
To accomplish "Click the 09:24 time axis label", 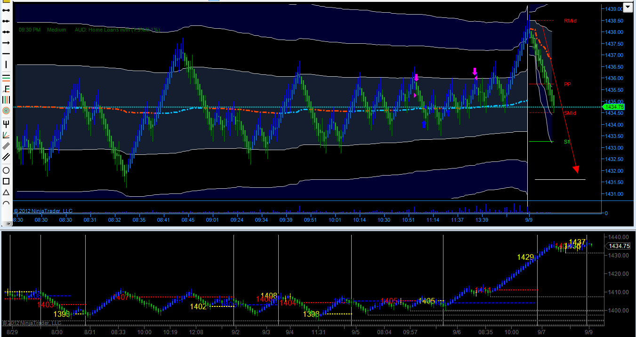I will (237, 220).
